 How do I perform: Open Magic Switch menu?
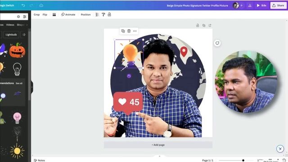pos(7,5)
